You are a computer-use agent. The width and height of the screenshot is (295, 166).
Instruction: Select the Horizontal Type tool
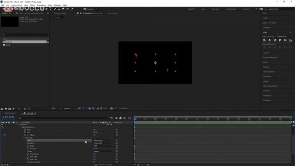coord(50,9)
